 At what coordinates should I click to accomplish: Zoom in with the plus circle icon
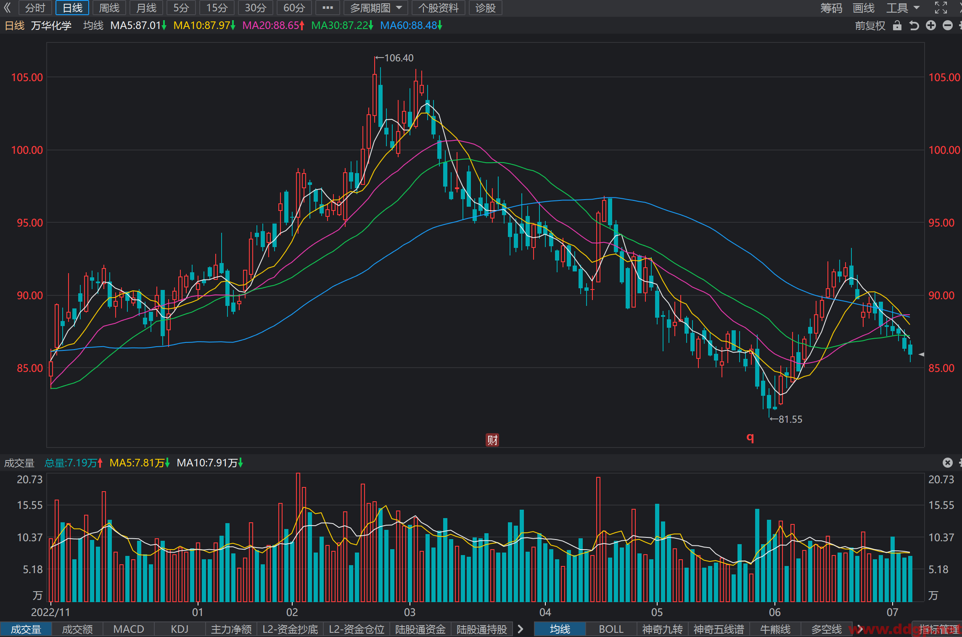click(x=931, y=26)
